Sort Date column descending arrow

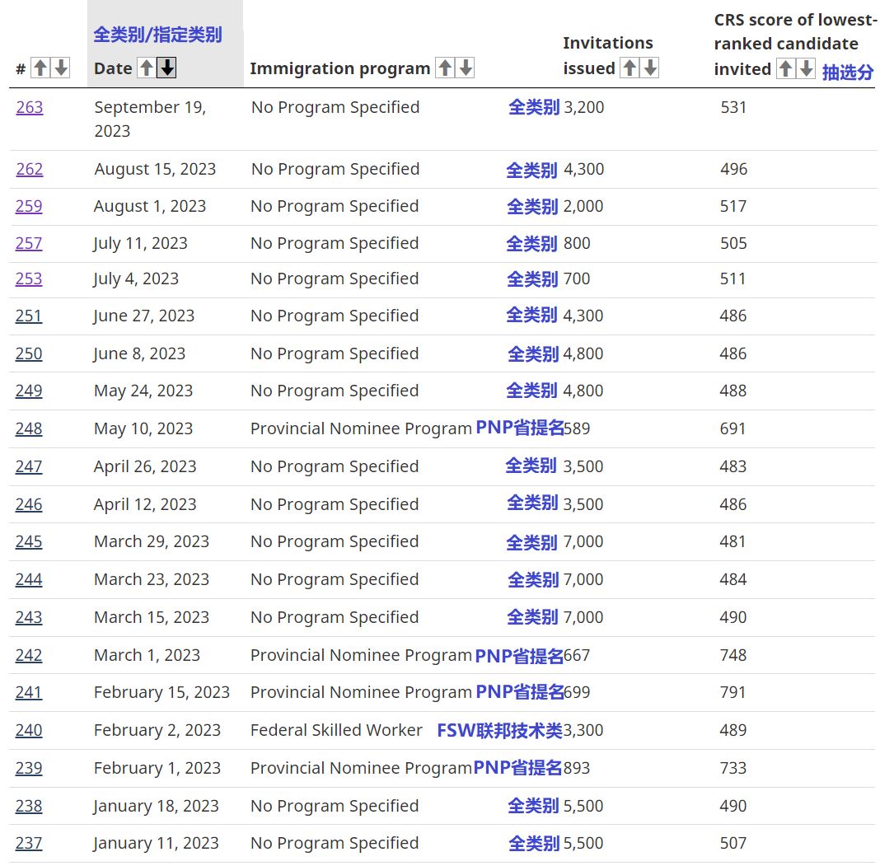[166, 68]
